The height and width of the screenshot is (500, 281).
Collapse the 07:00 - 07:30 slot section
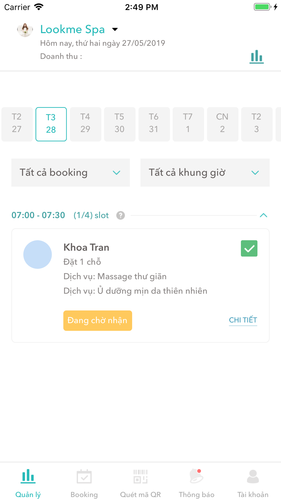(x=263, y=215)
